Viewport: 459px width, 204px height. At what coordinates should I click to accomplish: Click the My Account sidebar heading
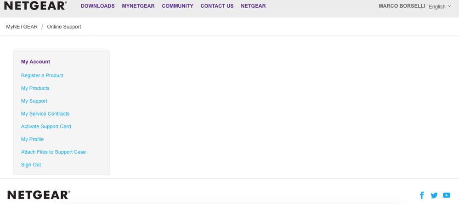pyautogui.click(x=36, y=62)
